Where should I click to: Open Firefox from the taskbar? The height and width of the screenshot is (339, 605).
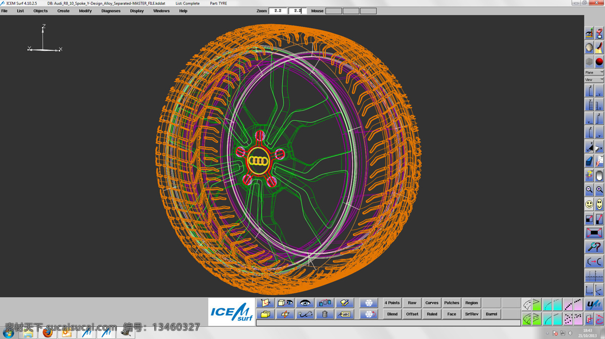click(x=48, y=333)
